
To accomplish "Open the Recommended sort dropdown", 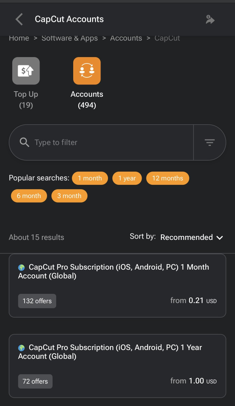I will (x=191, y=237).
